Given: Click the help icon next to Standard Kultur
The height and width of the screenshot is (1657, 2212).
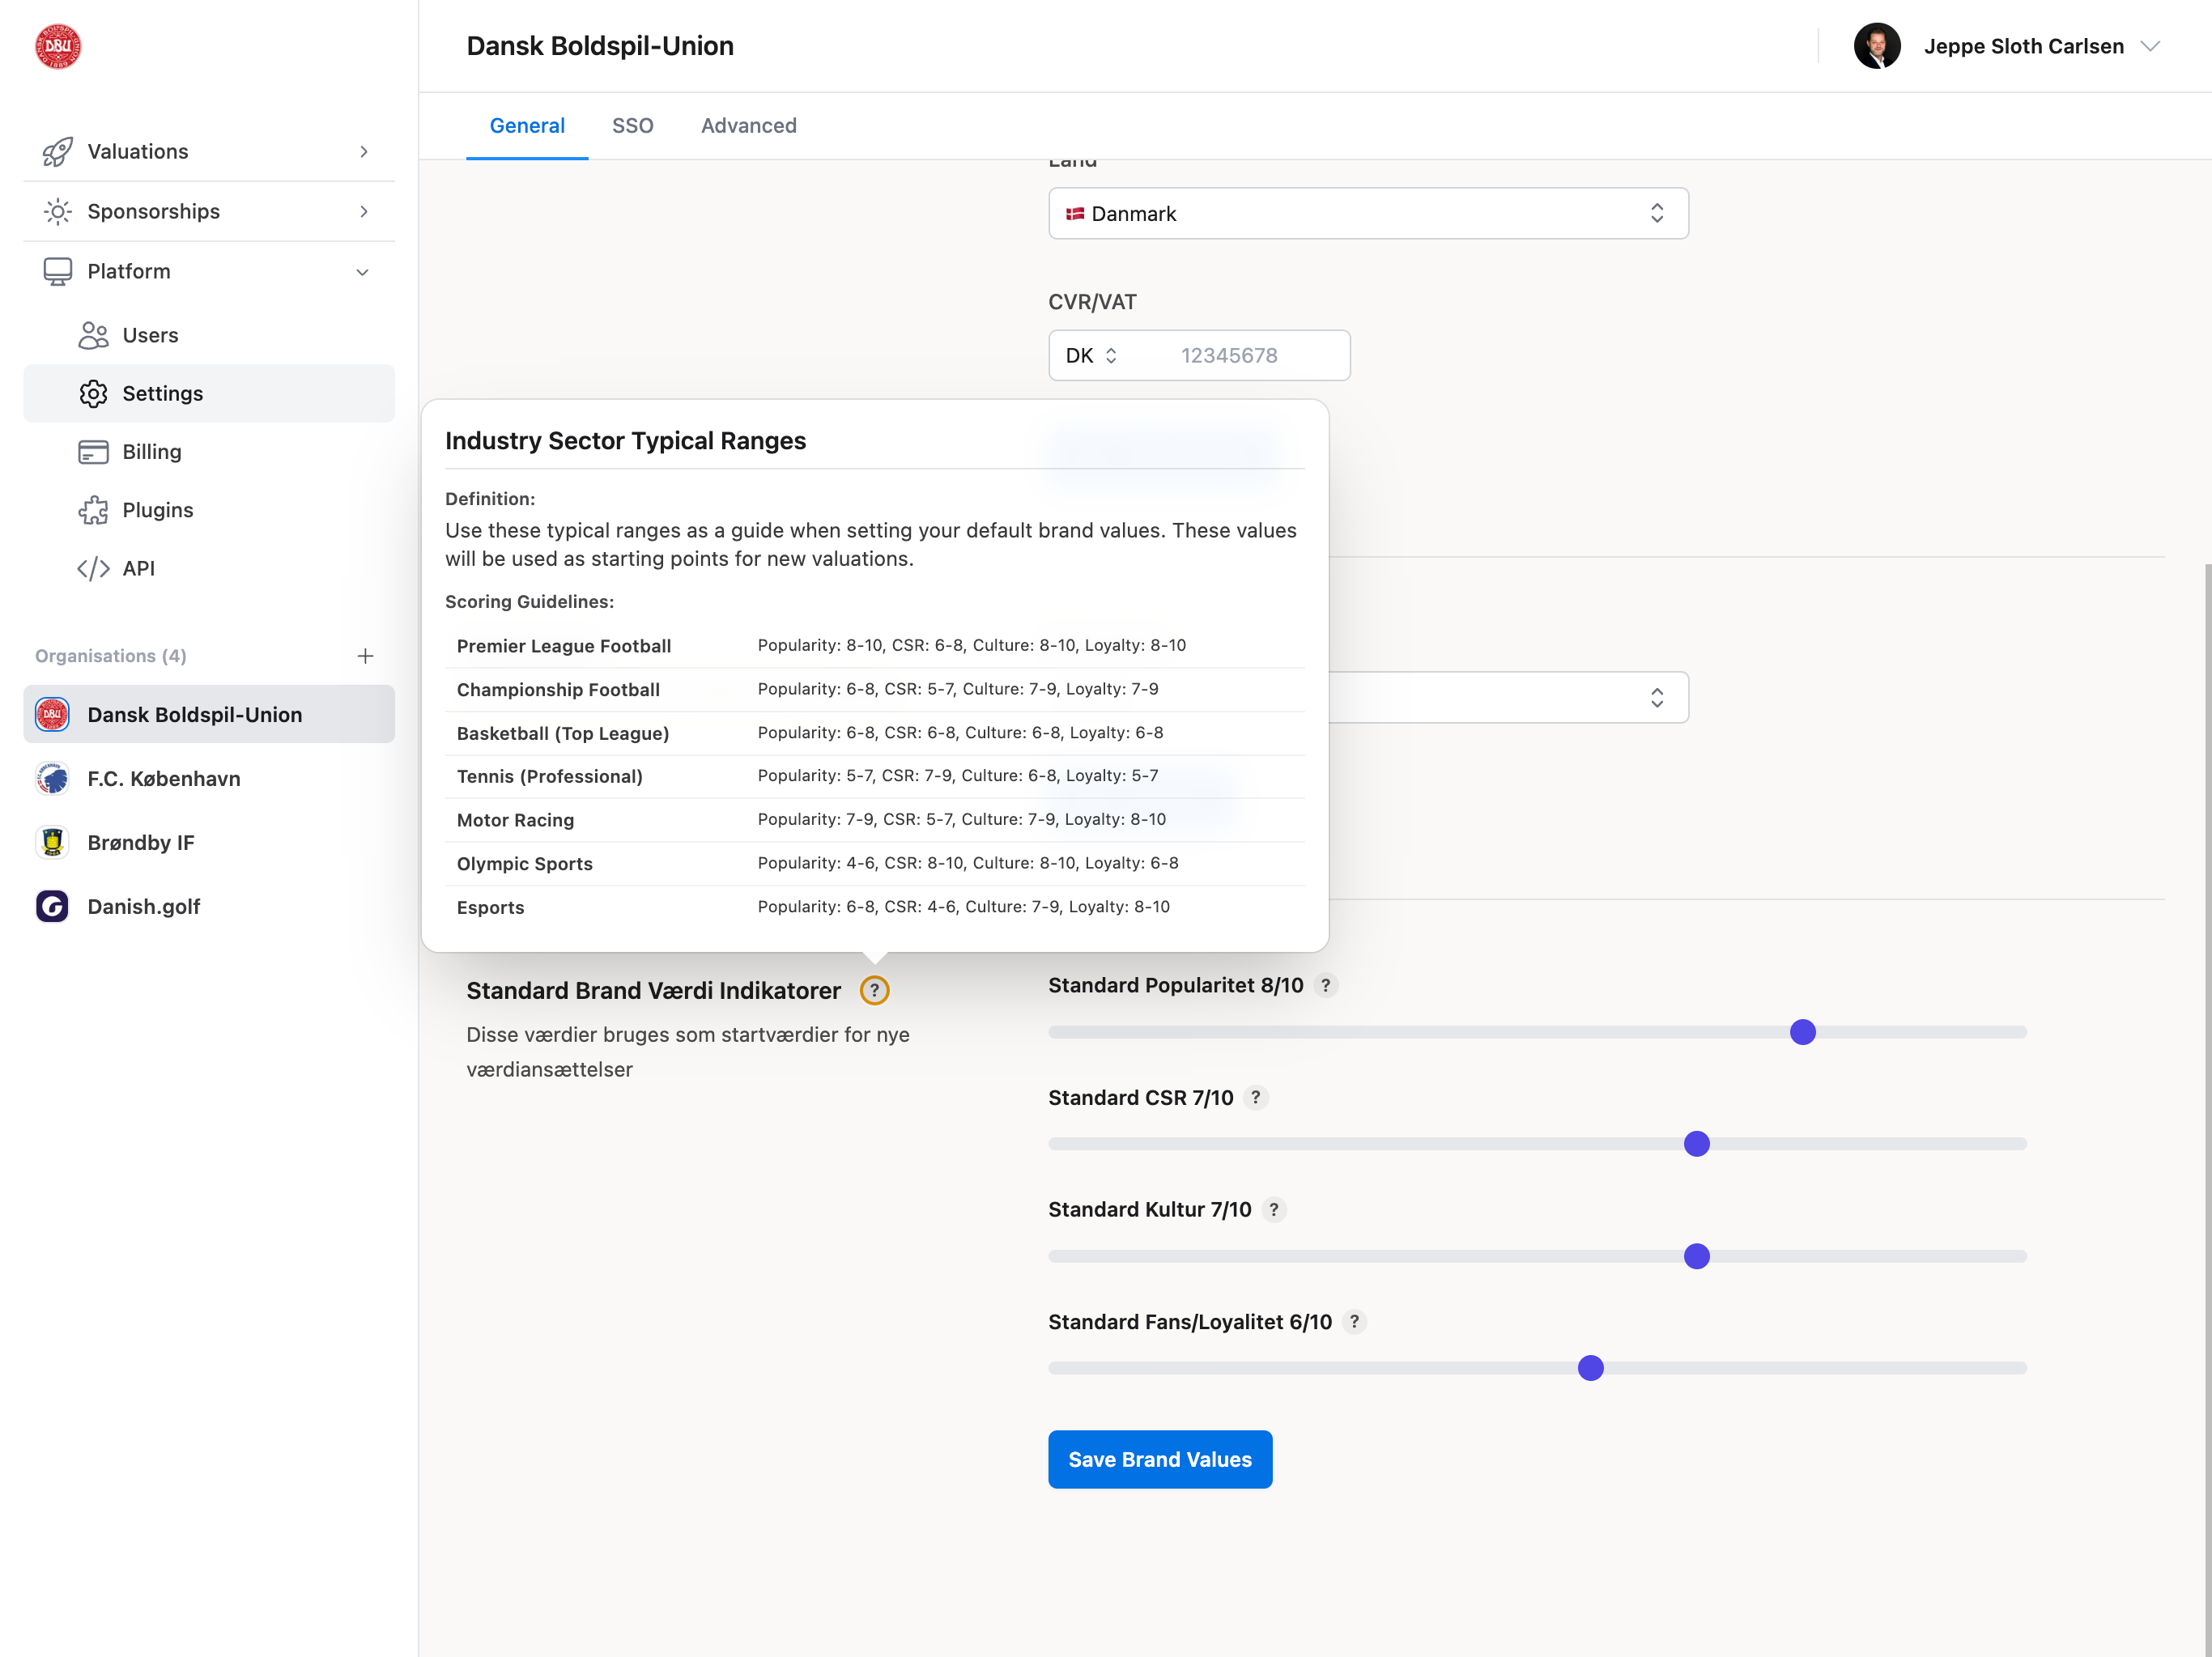Looking at the screenshot, I should click(x=1273, y=1209).
